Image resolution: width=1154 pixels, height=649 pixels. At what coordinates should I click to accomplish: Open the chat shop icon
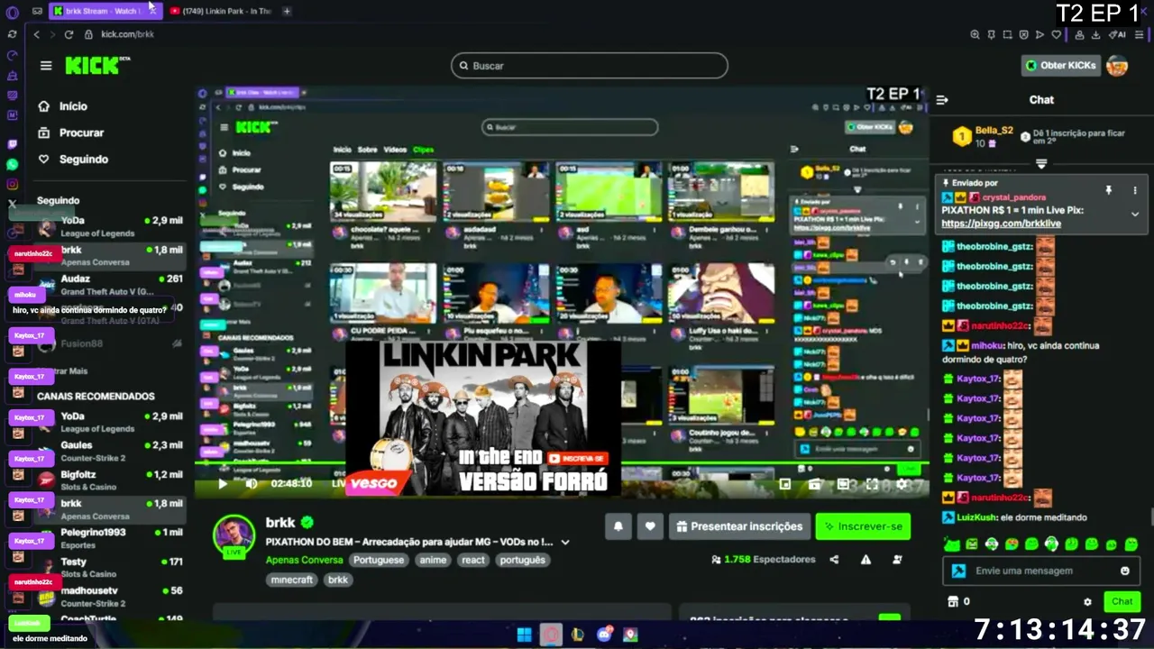[952, 601]
